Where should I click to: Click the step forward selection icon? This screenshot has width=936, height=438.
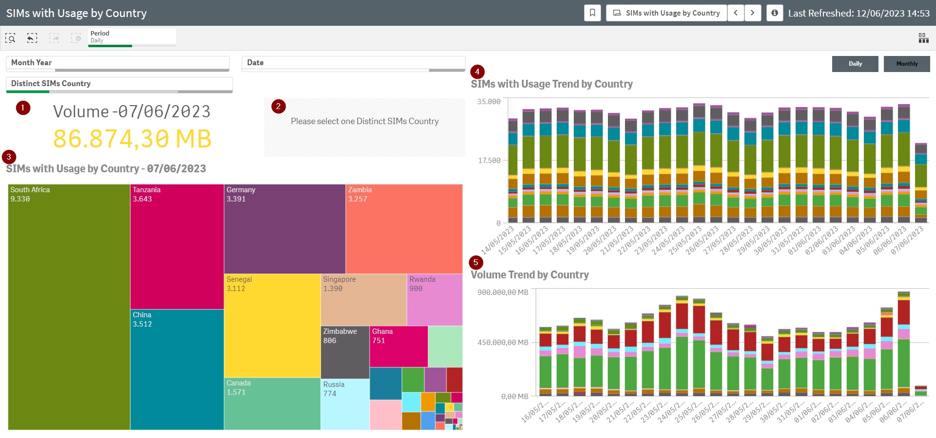coord(54,38)
